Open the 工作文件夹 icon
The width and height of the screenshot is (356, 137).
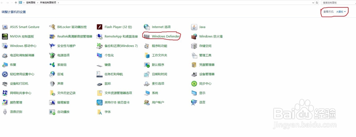(147, 55)
